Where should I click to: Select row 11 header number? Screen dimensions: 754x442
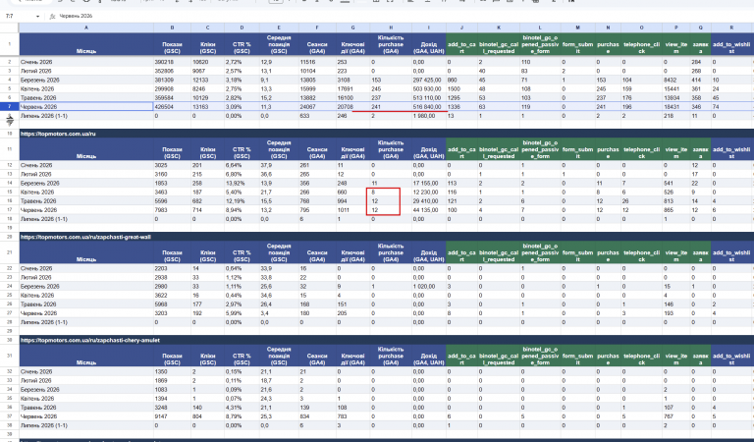click(x=10, y=149)
